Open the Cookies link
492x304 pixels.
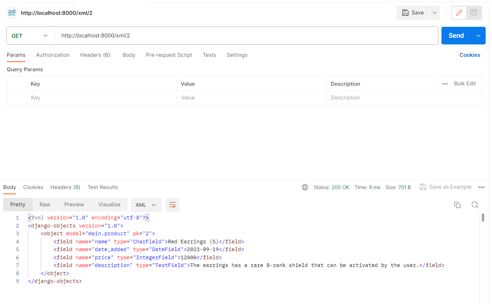(x=470, y=55)
